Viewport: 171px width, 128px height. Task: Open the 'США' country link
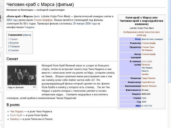144,98
